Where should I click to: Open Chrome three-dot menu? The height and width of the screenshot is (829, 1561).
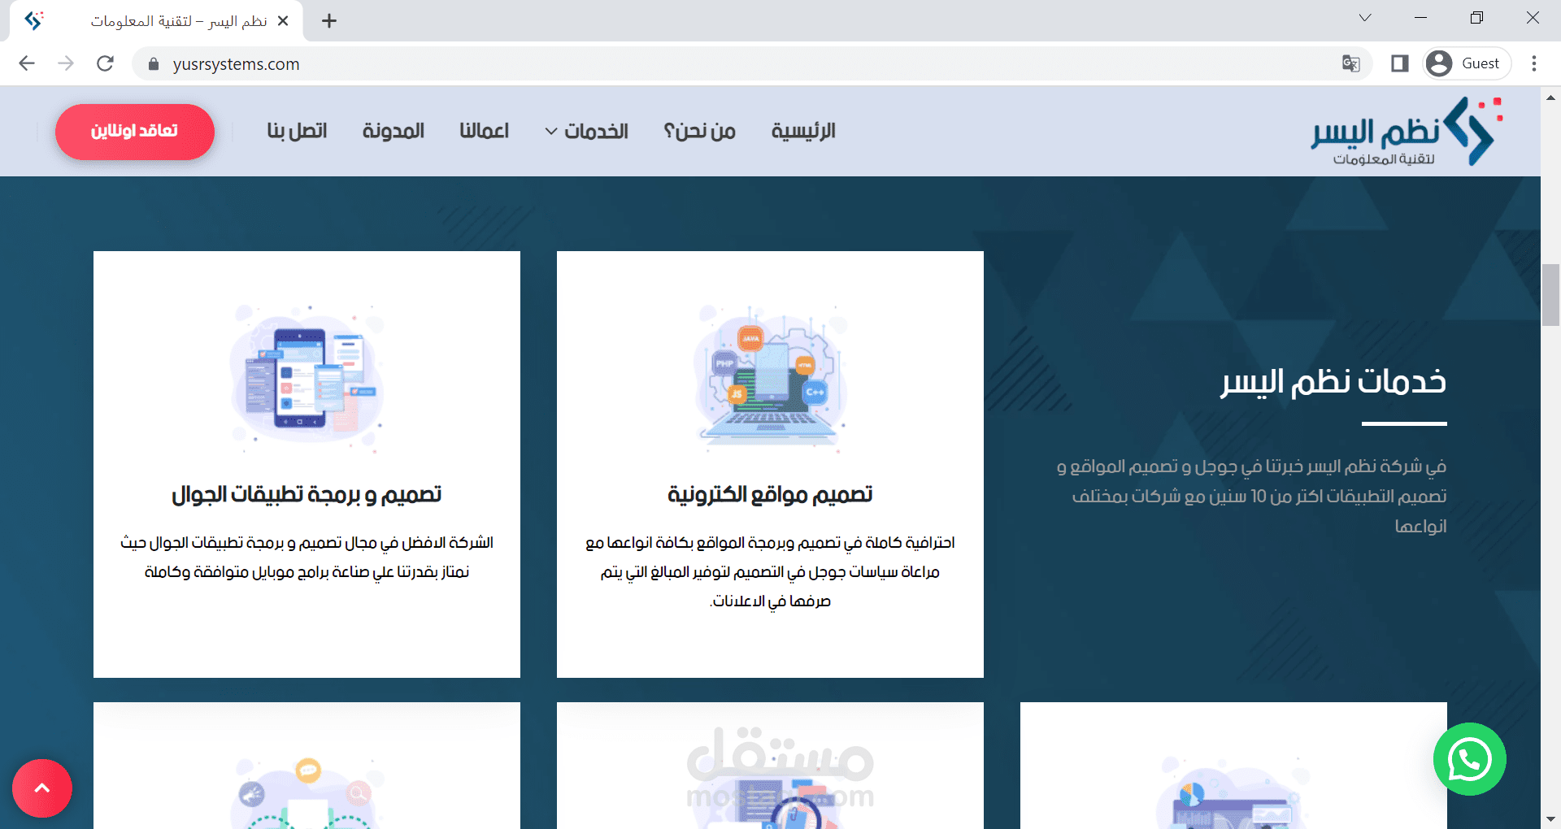(1534, 63)
